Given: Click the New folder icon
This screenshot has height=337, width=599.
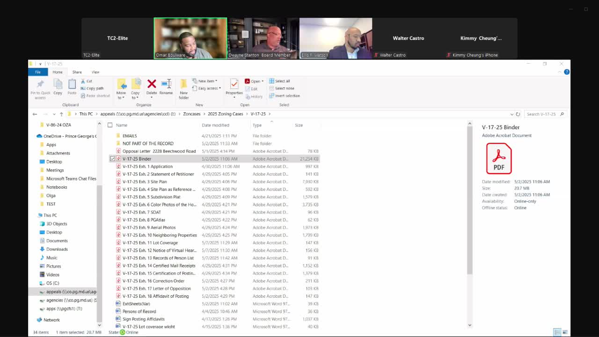Looking at the screenshot, I should point(183,88).
